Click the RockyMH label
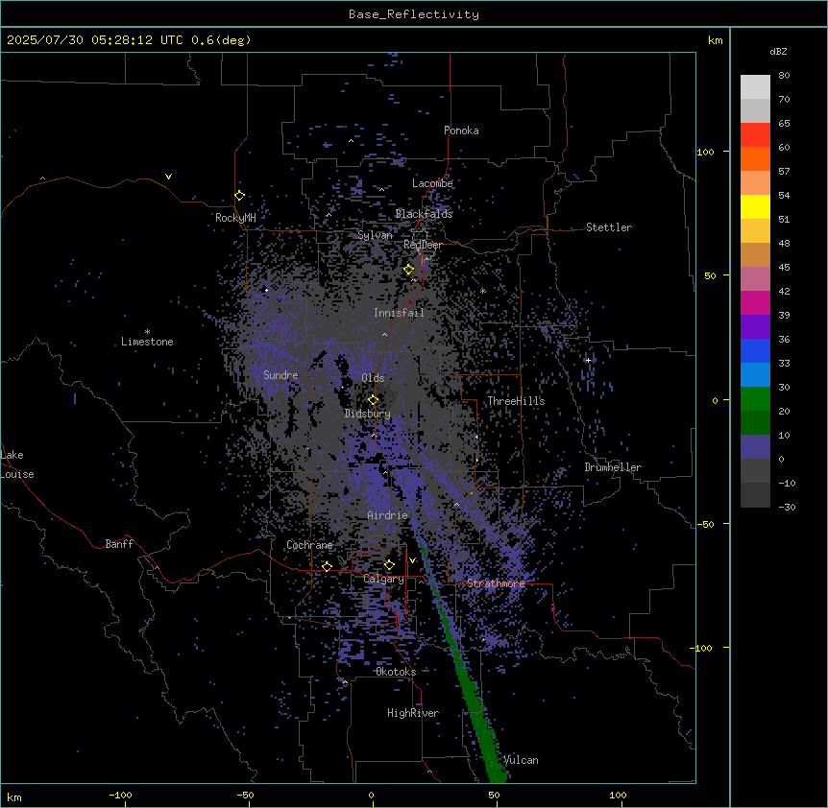828x808 pixels. [x=235, y=218]
